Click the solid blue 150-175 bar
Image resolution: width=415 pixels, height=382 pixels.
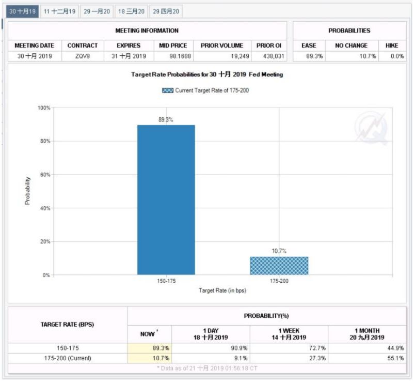[x=166, y=200]
